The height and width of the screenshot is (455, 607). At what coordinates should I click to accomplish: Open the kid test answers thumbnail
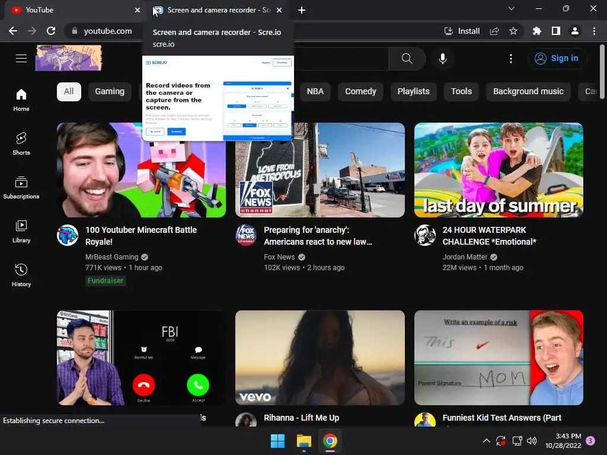point(499,357)
